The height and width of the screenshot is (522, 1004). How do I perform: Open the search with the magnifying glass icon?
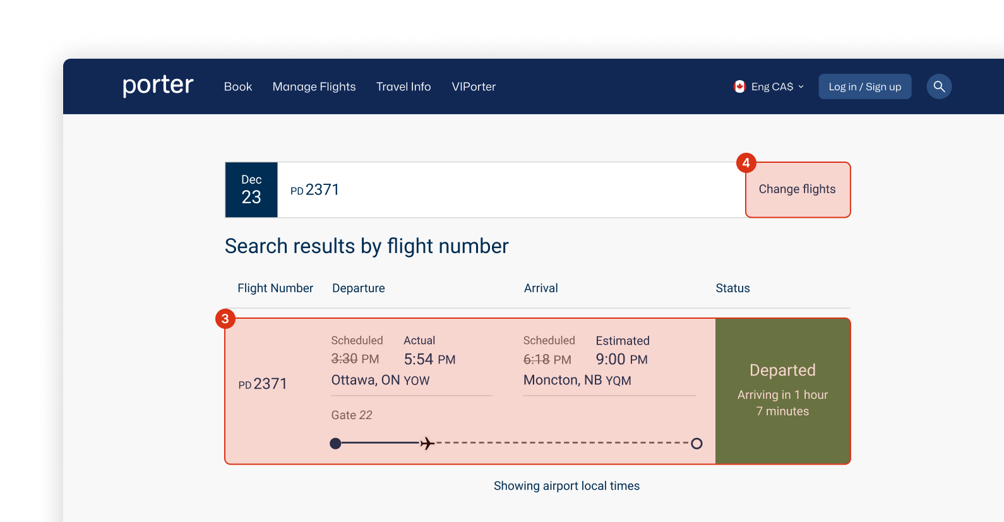point(939,86)
